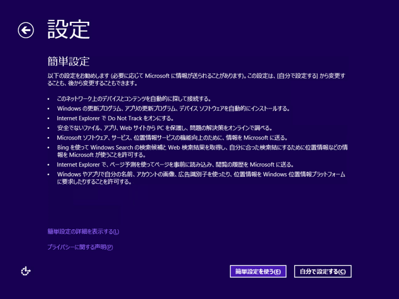399x299 pixels.
Task: Select the Do Not Track bullet
Action: (115, 118)
